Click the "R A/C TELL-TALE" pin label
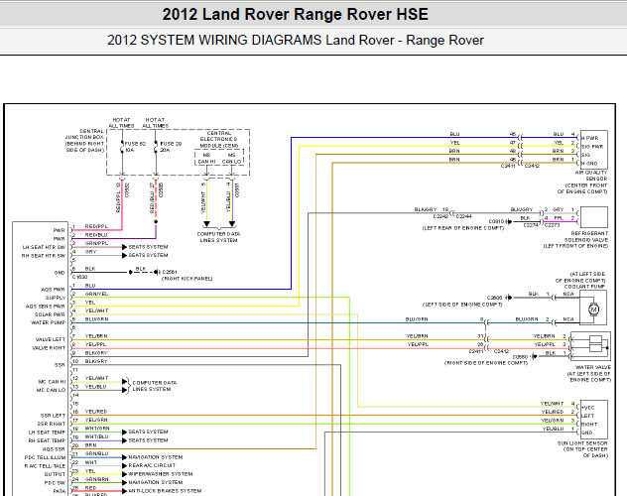The image size is (627, 496). point(45,466)
